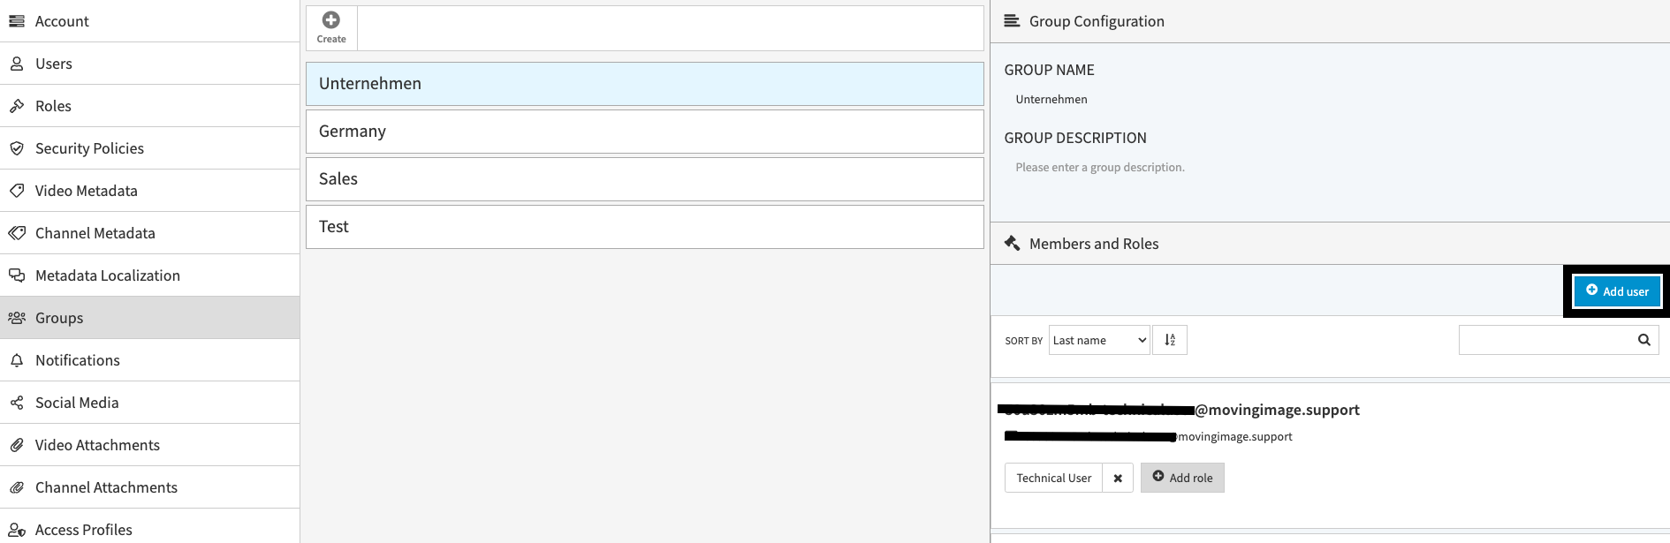The width and height of the screenshot is (1670, 543).
Task: Click the member name ending @movingimage.support
Action: point(1179,410)
